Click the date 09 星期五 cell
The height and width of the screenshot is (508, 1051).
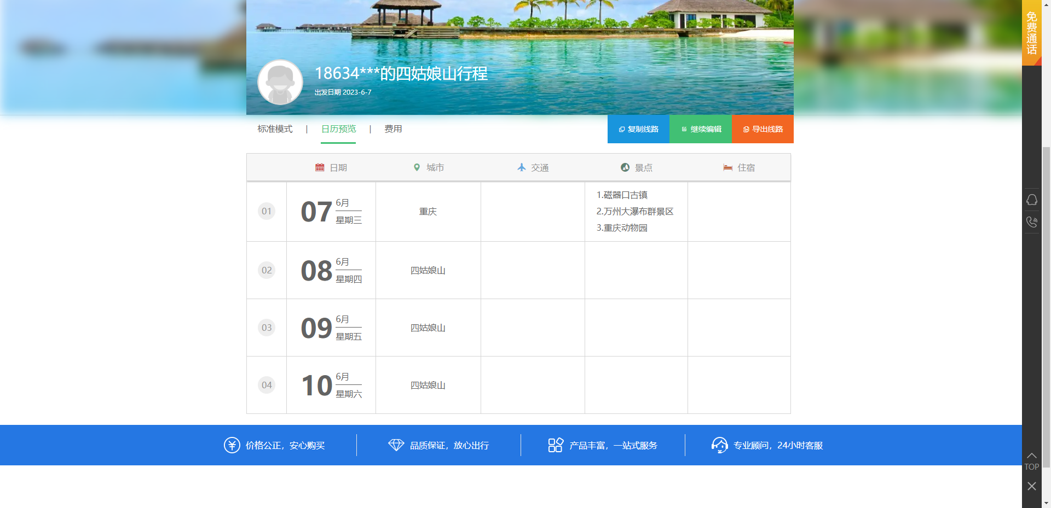(x=331, y=328)
